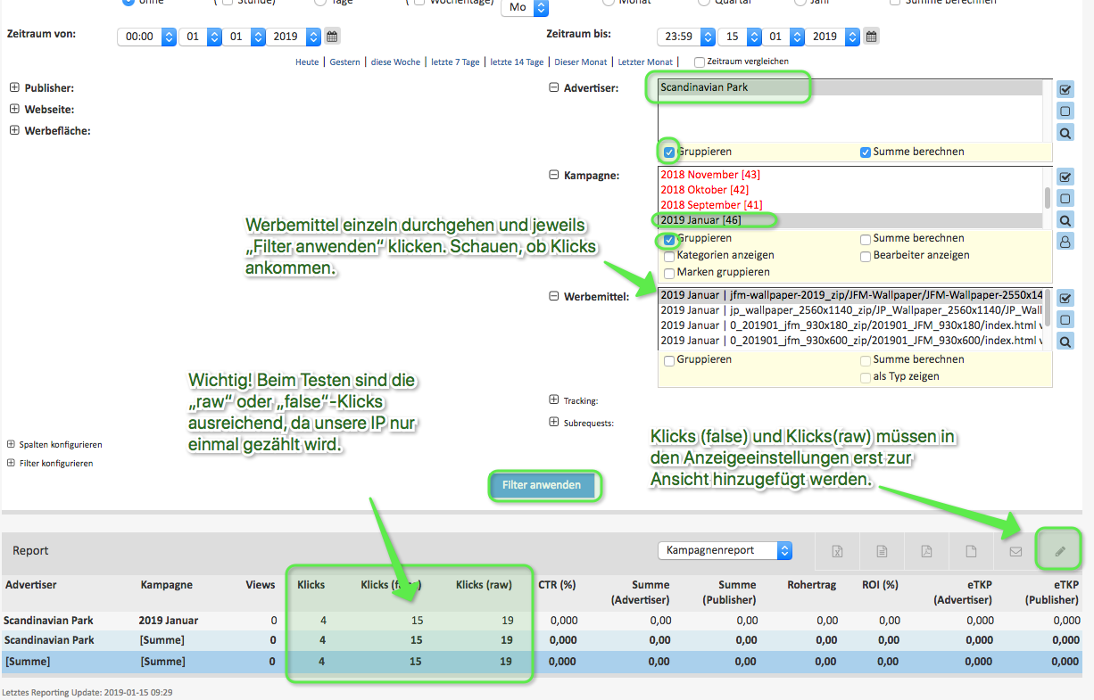1094x700 pixels.
Task: Select all campaigns with Kampagne check-all icon
Action: (x=1065, y=177)
